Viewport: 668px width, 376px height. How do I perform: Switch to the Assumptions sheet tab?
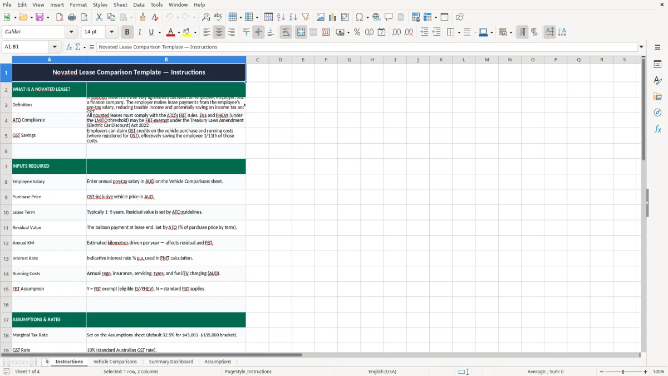pos(218,362)
